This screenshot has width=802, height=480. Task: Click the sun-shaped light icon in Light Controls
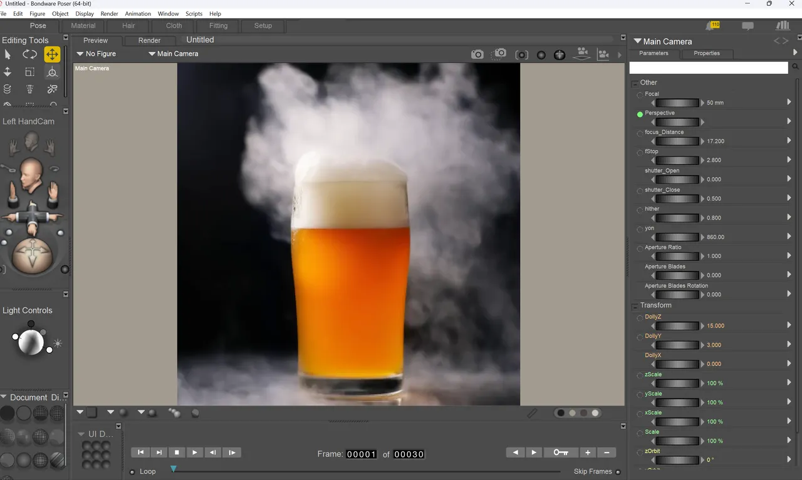click(x=58, y=343)
